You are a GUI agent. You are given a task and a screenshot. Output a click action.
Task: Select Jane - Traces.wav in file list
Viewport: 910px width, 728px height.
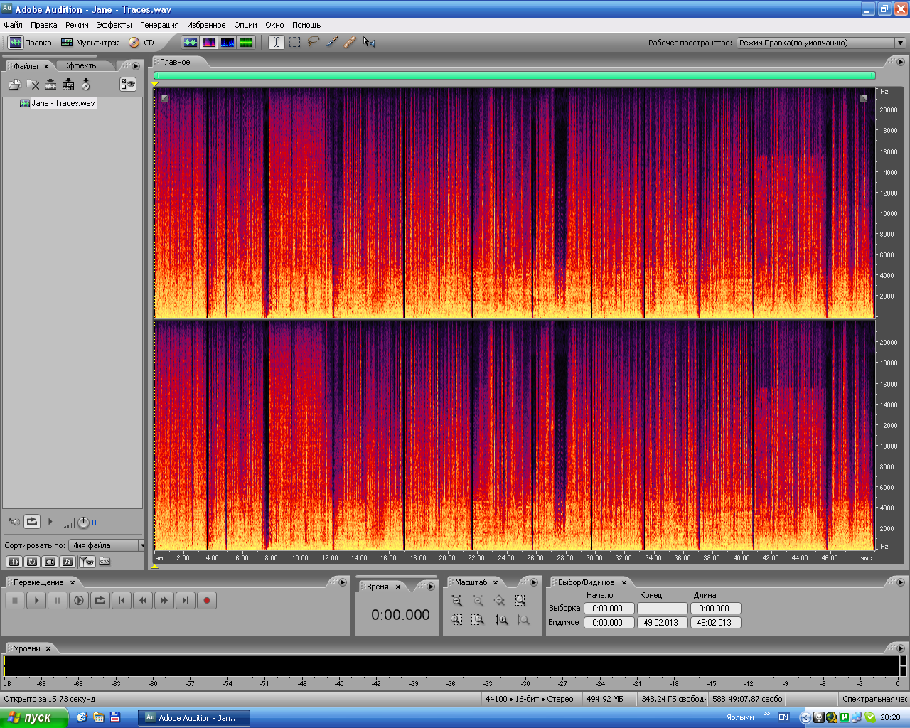pos(58,103)
